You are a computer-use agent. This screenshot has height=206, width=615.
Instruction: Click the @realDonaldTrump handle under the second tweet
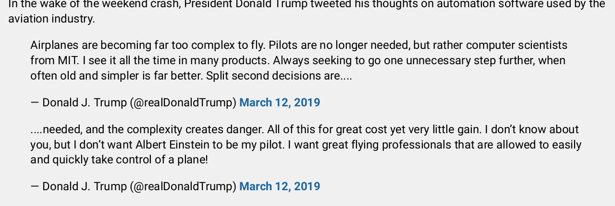pyautogui.click(x=183, y=186)
